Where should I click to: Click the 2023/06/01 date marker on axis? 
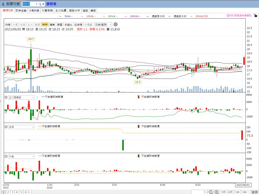pyautogui.click(x=243, y=185)
